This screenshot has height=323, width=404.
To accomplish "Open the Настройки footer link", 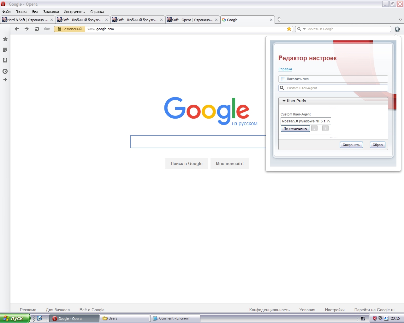I will [x=335, y=310].
